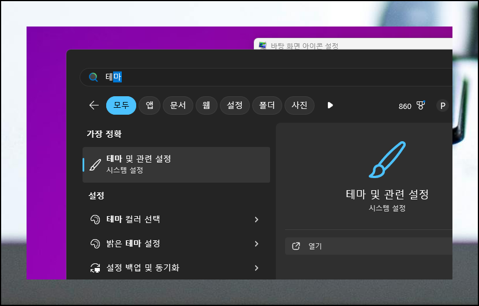The image size is (479, 306).
Task: Select the 웹 filter tab
Action: point(206,105)
